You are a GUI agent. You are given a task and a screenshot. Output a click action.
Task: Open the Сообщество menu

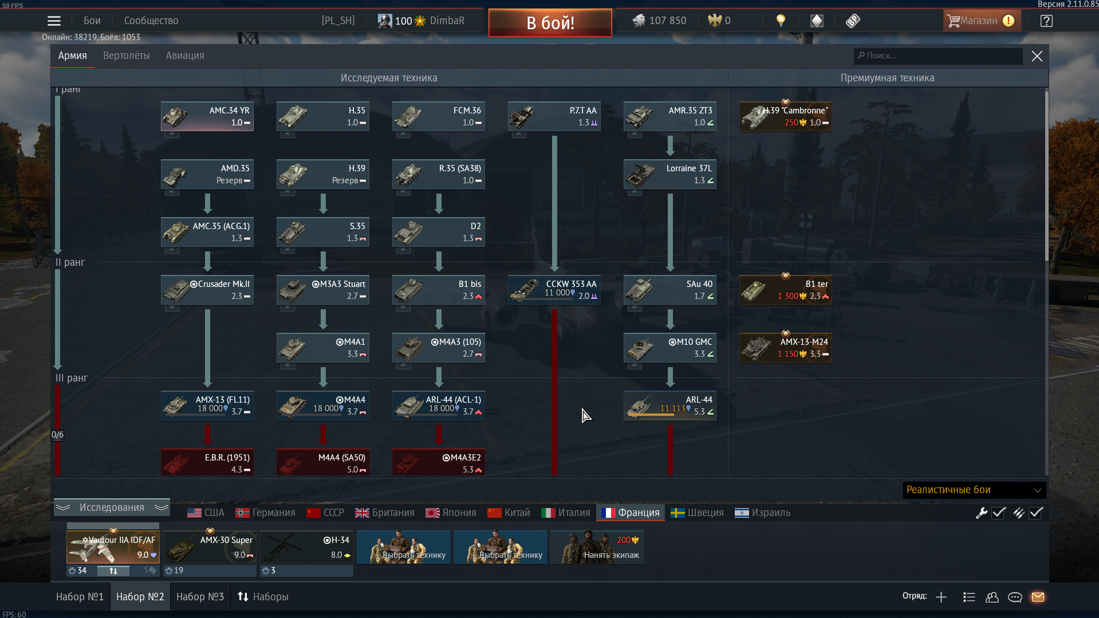[151, 21]
